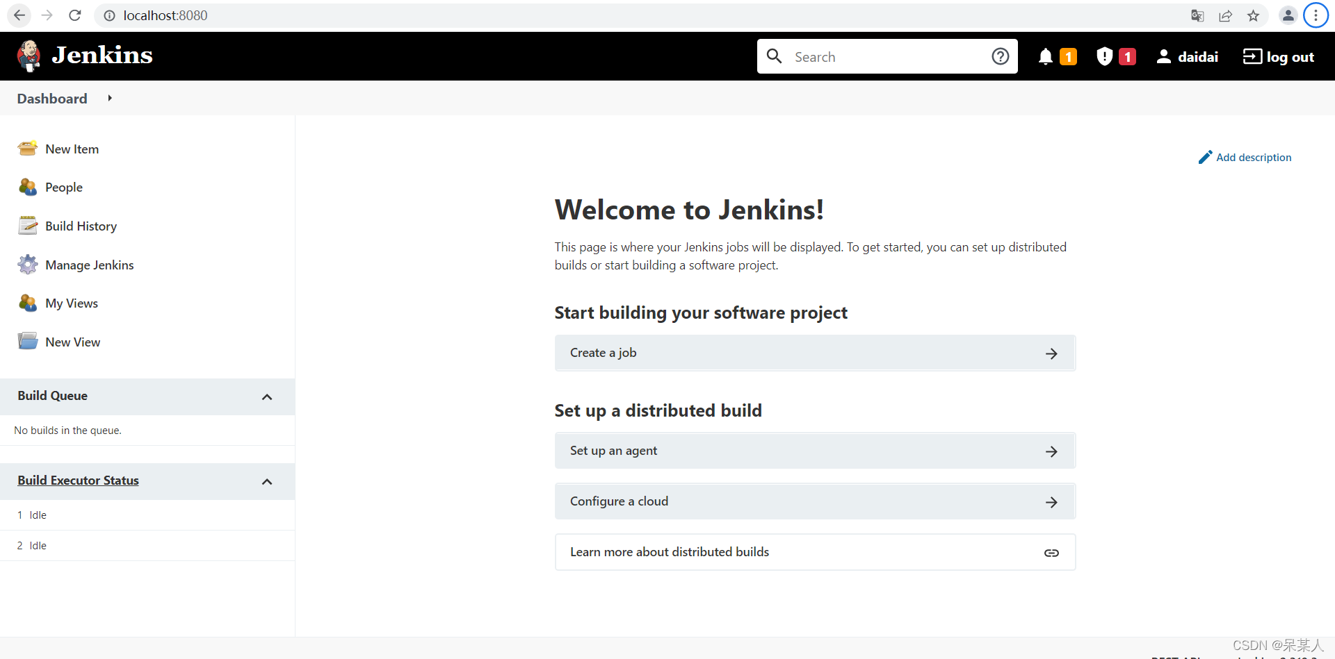Click the orange notification count badge

coord(1069,57)
